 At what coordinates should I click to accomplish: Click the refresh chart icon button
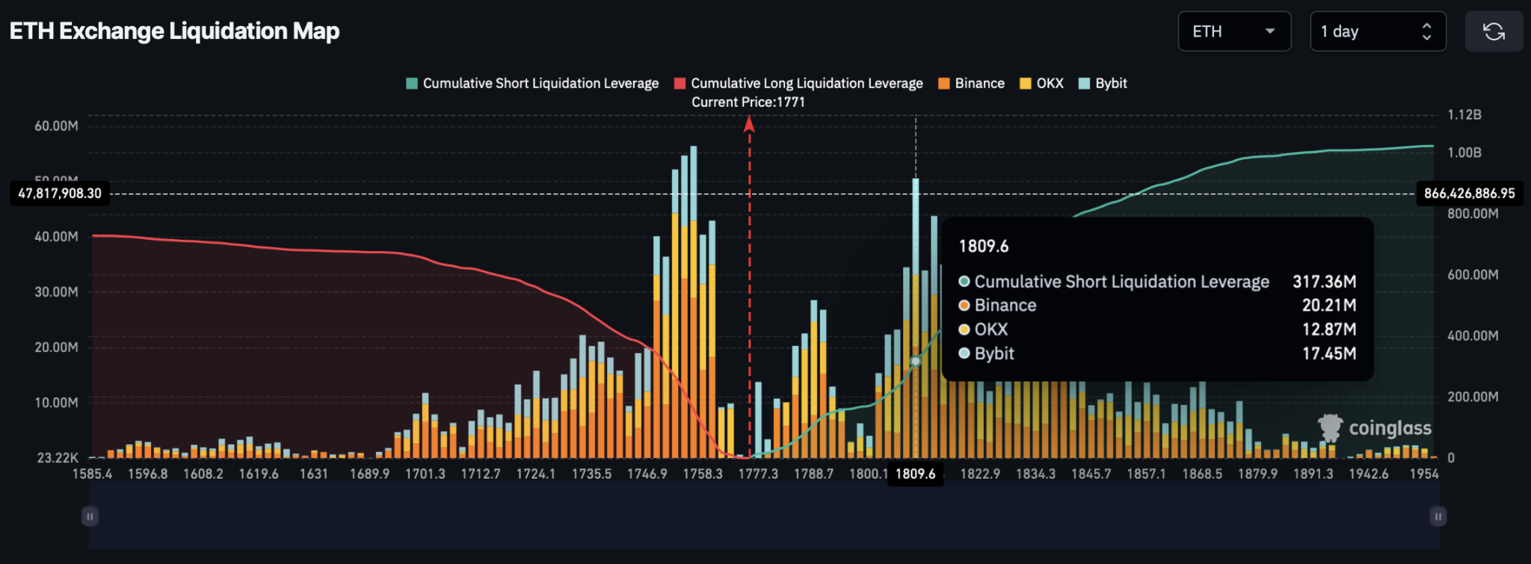coord(1494,31)
